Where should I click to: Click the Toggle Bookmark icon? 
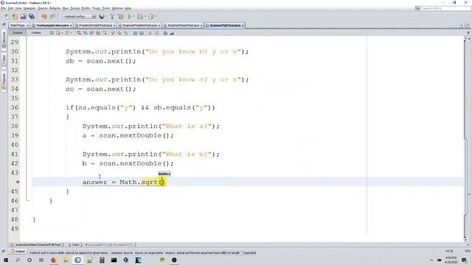[126, 32]
